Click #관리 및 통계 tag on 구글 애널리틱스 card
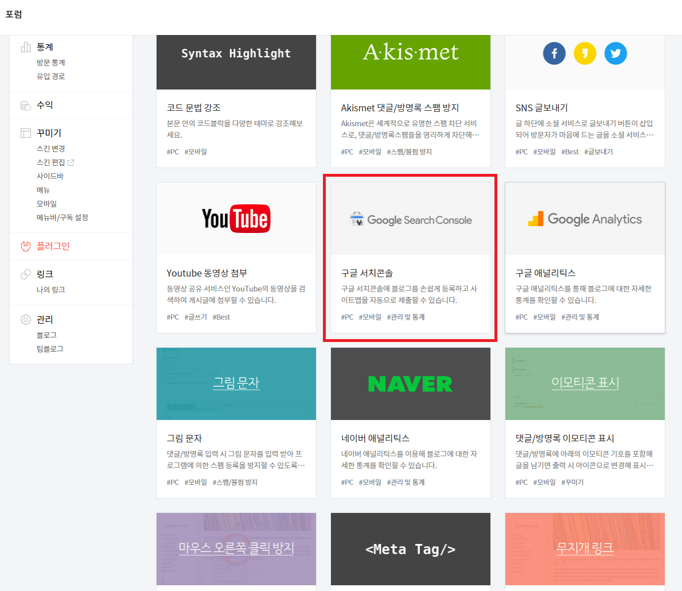Viewport: 682px width, 591px height. pyautogui.click(x=580, y=317)
